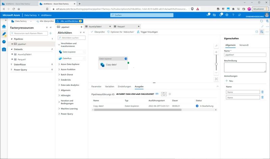This screenshot has width=270, height=159.
Task: Open the Parquet1 editor tab
Action: (x=127, y=27)
